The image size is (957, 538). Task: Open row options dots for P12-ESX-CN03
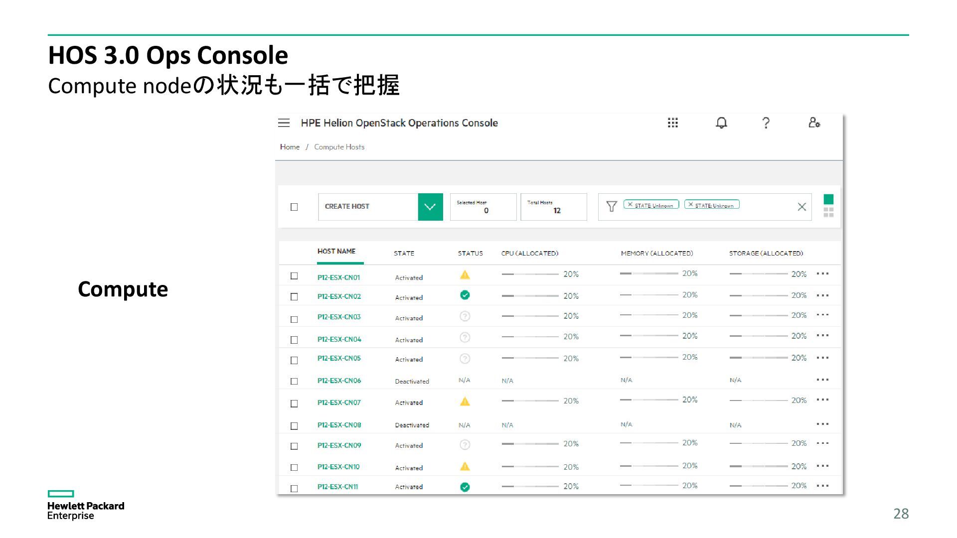[822, 315]
